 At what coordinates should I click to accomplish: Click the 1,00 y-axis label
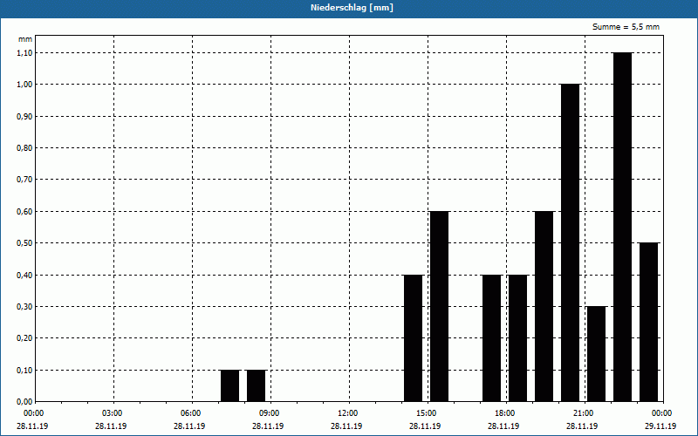24,85
